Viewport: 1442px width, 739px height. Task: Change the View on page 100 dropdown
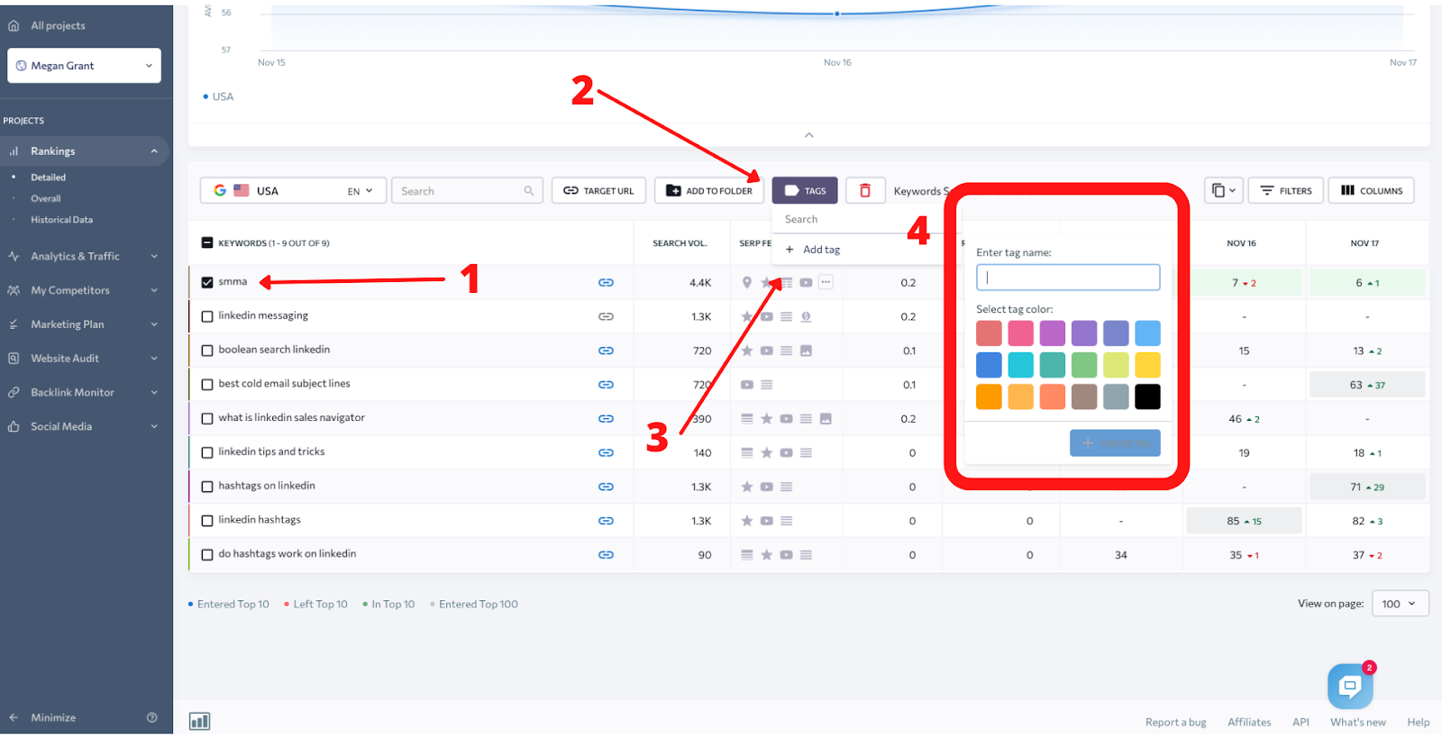(x=1400, y=604)
